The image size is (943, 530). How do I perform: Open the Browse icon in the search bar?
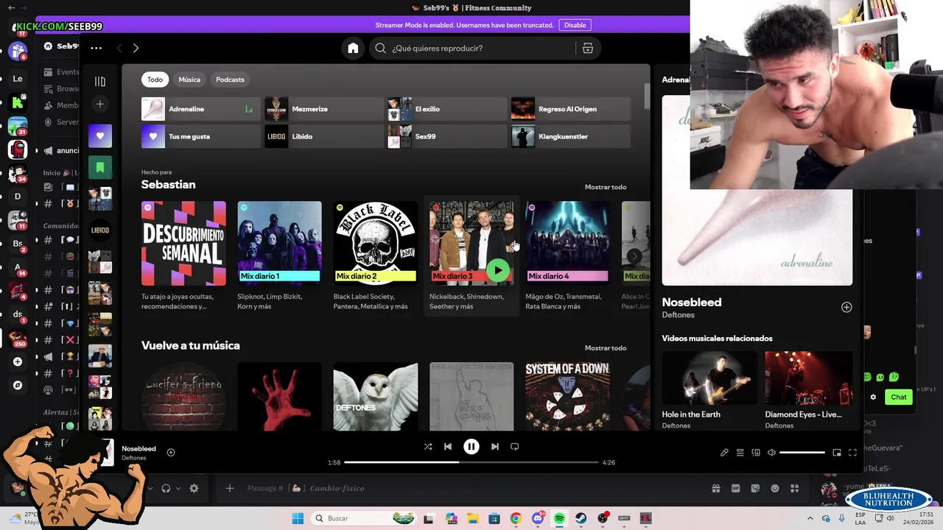(x=587, y=48)
